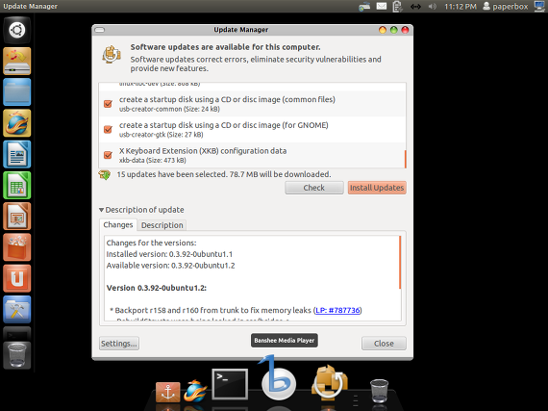Open Update Manager icon in bottom dock
The height and width of the screenshot is (411, 548).
pyautogui.click(x=329, y=382)
